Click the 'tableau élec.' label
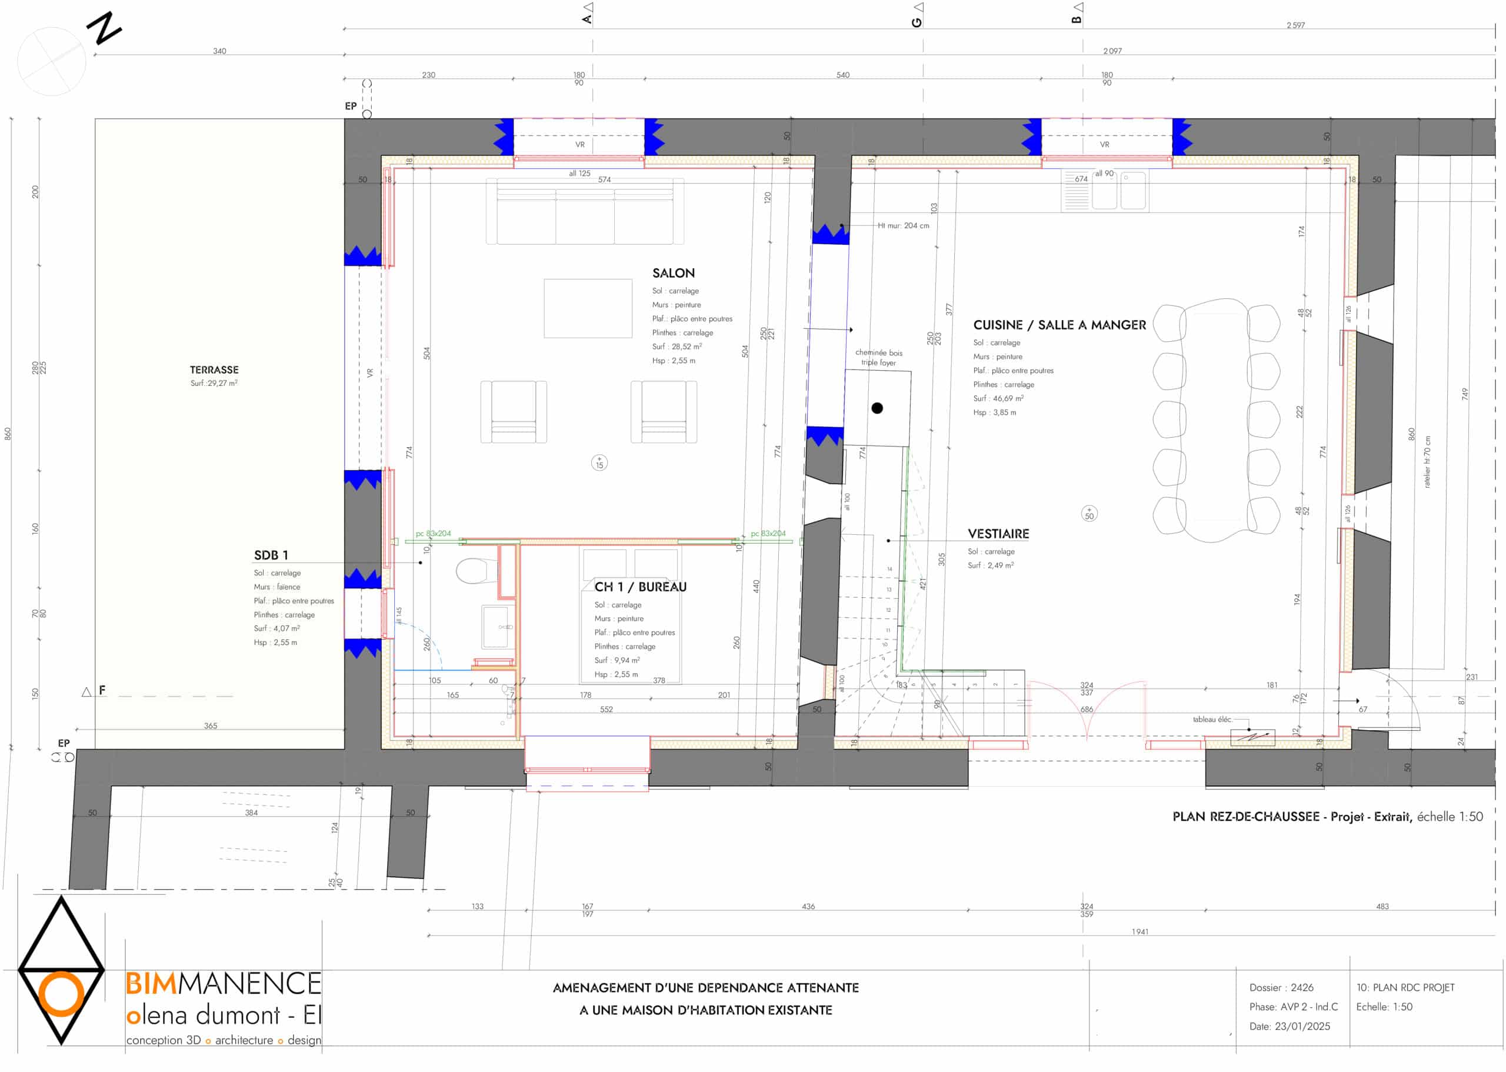This screenshot has width=1506, height=1072. coord(1212,720)
